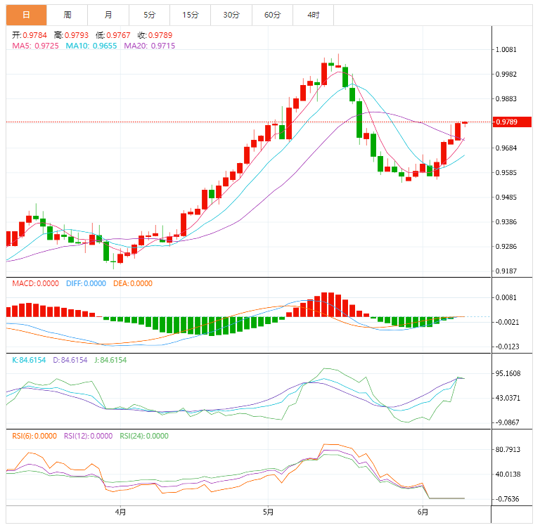
Task: Click the RSI axis value -0.7636
Action: (507, 499)
